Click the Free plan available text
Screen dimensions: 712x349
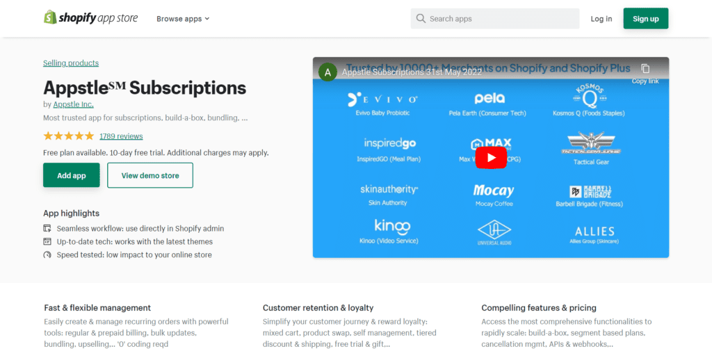point(156,153)
